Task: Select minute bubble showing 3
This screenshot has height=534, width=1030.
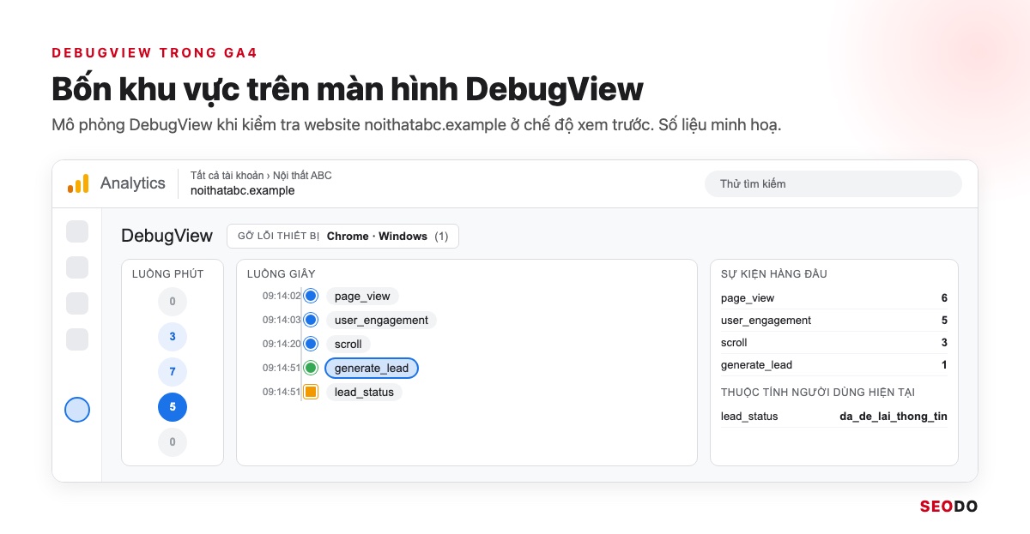Action: 173,337
